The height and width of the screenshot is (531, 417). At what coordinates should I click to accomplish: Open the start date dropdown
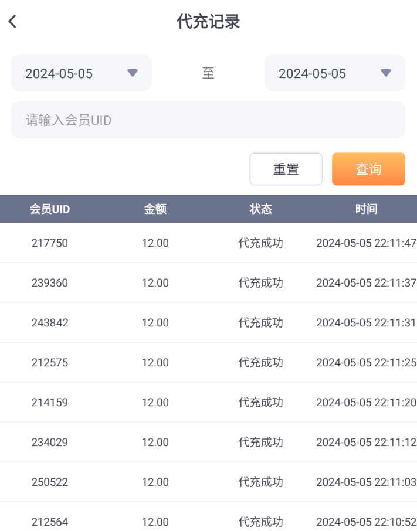tap(82, 73)
